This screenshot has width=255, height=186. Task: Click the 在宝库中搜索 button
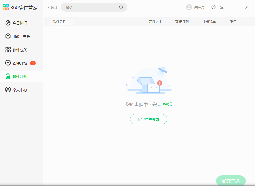(x=148, y=119)
